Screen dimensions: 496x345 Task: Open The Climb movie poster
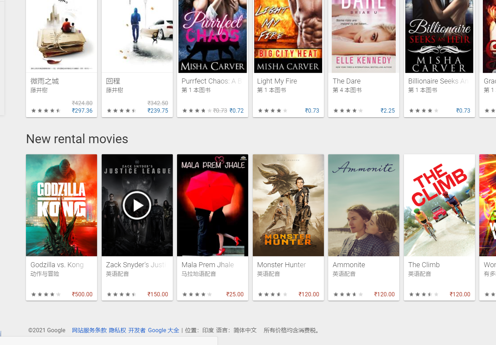439,205
